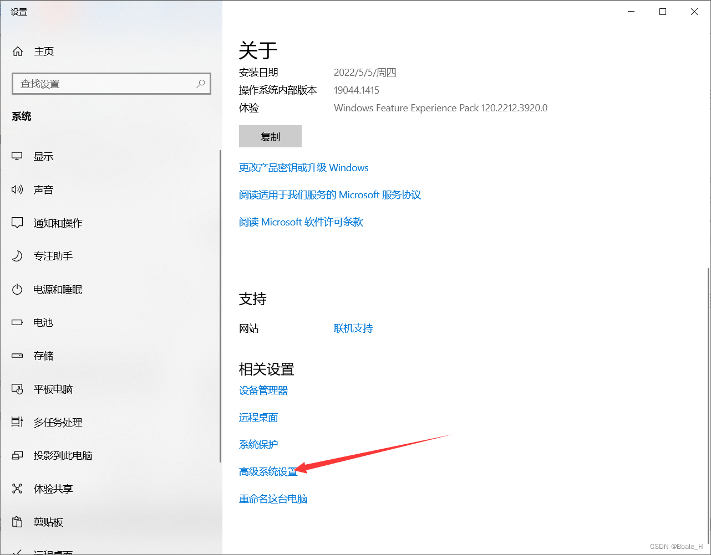Click the 支持 section heading

[x=253, y=299]
